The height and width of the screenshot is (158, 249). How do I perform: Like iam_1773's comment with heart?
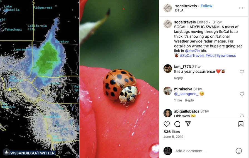pyautogui.click(x=242, y=72)
